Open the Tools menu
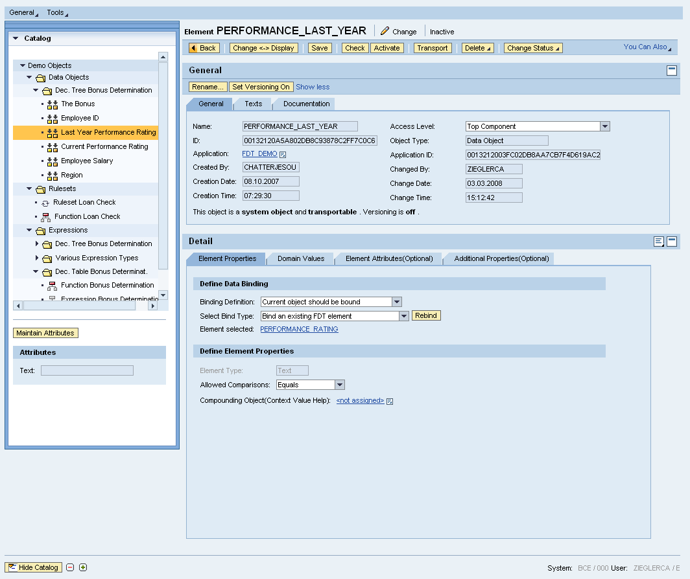 coord(57,13)
